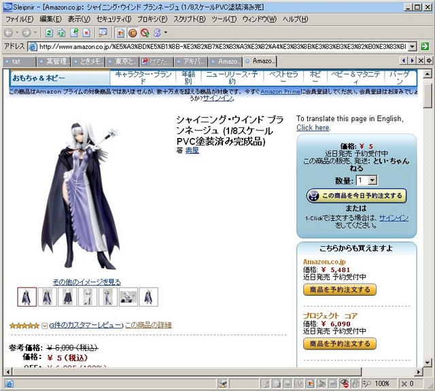Image resolution: width=435 pixels, height=391 pixels.
Task: Click the 3件のカスタマーレビュー link
Action: 86,325
